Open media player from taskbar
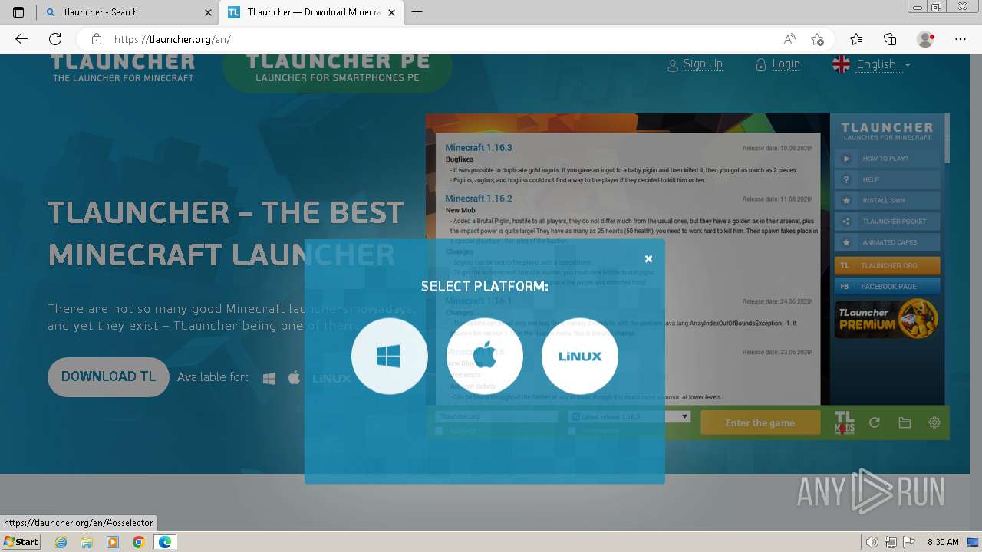This screenshot has height=552, width=982. coord(113,542)
